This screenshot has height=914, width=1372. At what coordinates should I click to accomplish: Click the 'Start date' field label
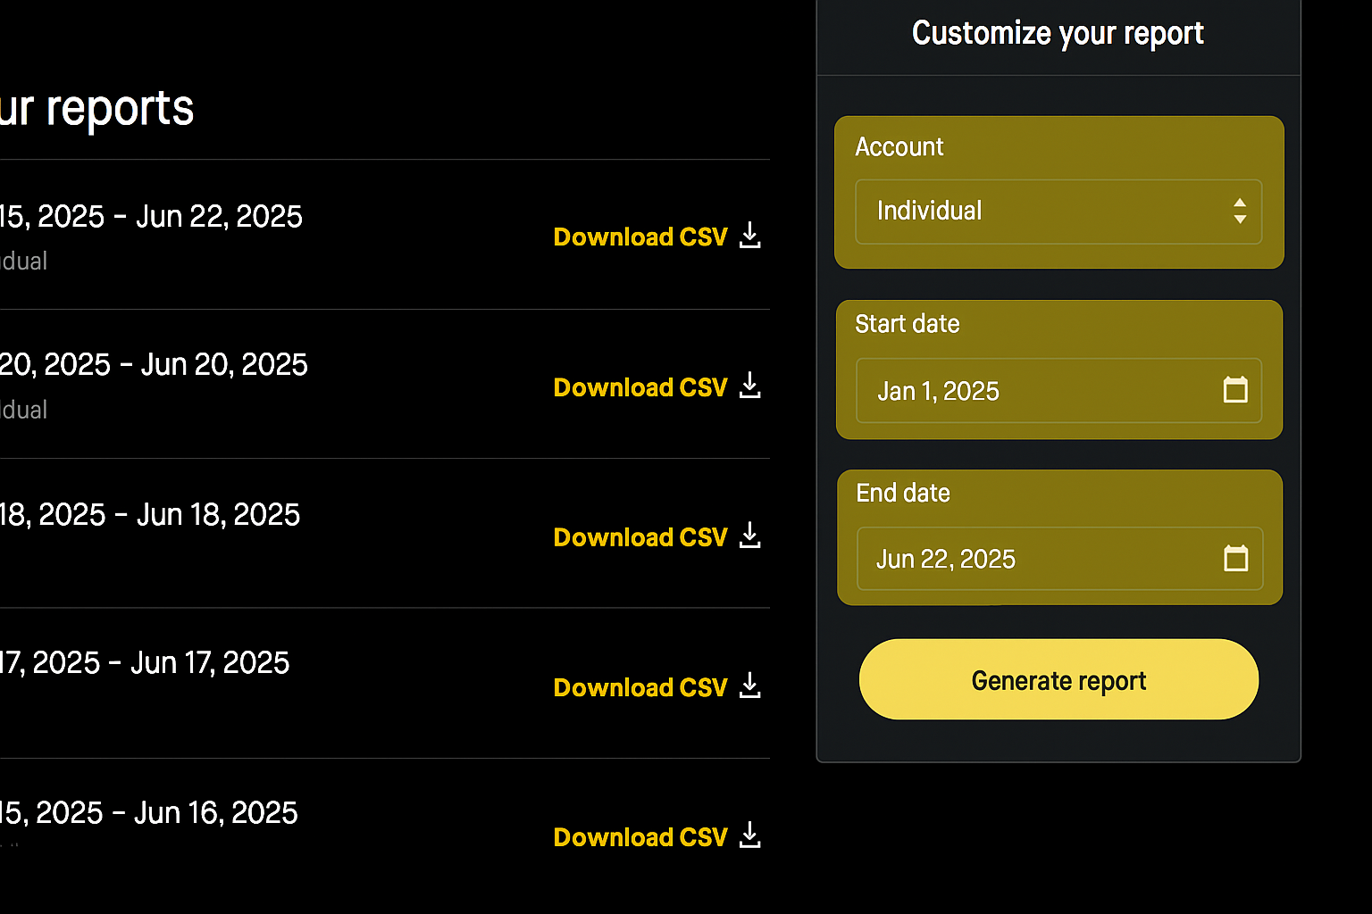(x=907, y=324)
